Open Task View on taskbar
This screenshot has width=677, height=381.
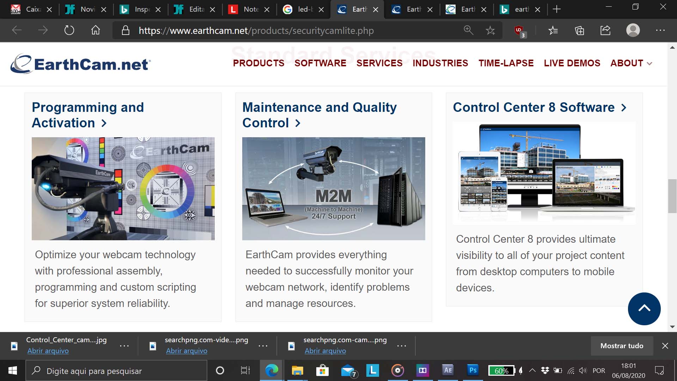tap(245, 370)
